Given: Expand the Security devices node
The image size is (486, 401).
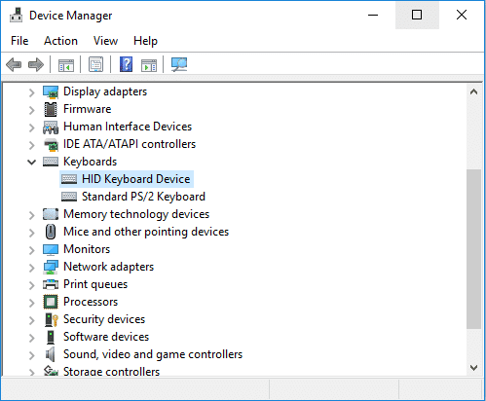Looking at the screenshot, I should pyautogui.click(x=31, y=320).
